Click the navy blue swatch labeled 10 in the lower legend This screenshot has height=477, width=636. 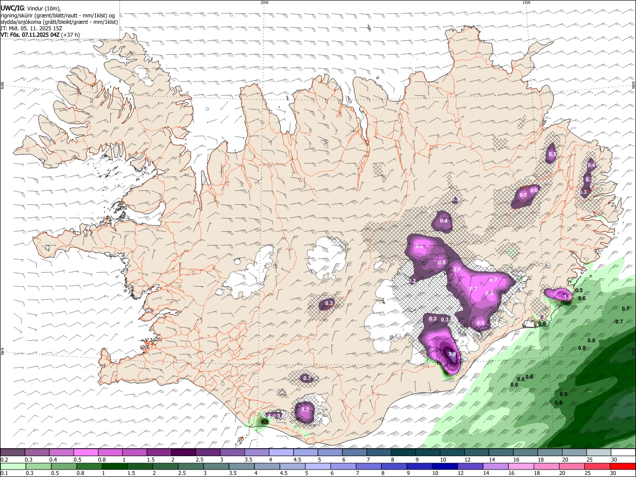(x=445, y=466)
